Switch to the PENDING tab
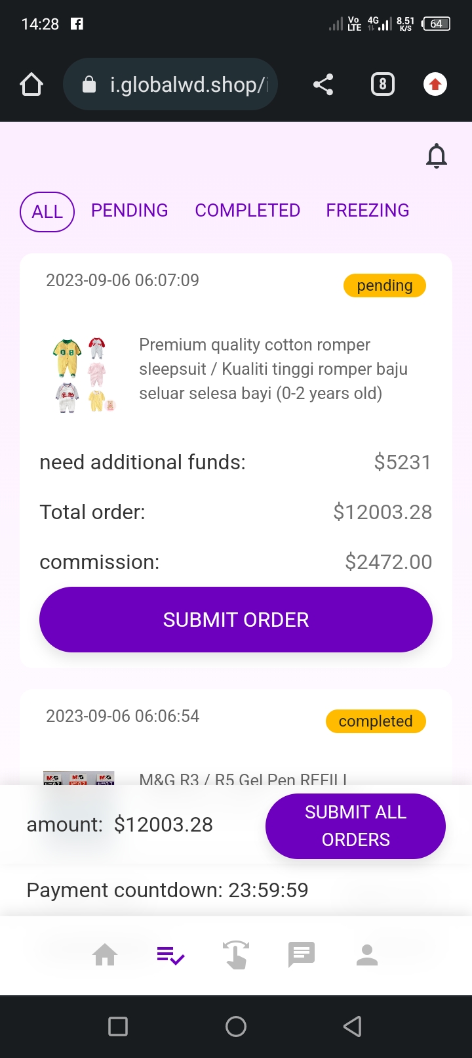This screenshot has height=1058, width=472. pyautogui.click(x=130, y=210)
